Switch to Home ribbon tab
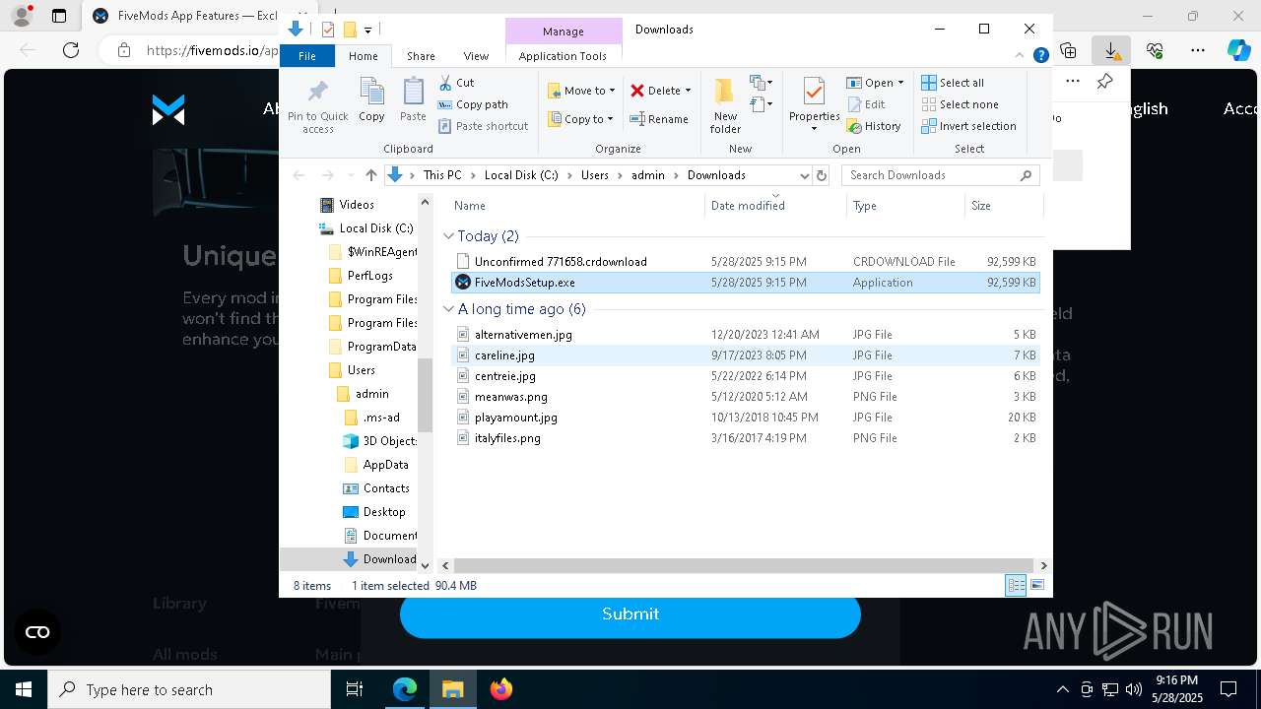1261x709 pixels. point(363,56)
